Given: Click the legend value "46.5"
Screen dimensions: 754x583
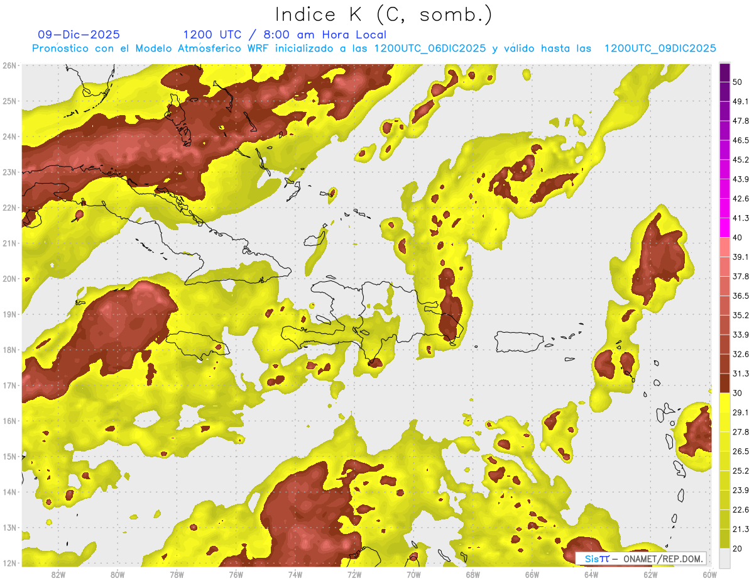Looking at the screenshot, I should point(741,140).
